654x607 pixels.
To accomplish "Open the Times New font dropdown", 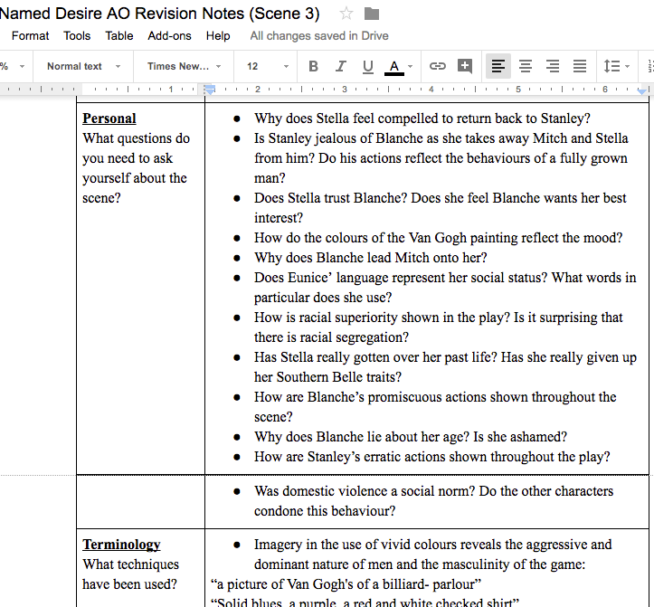I will click(184, 66).
